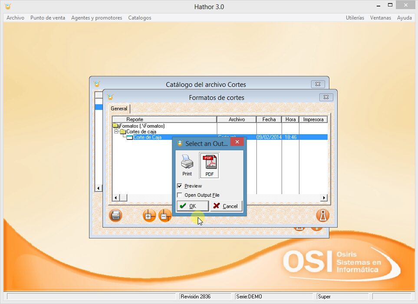The image size is (418, 304).
Task: Open the Catalogos menu
Action: [140, 18]
